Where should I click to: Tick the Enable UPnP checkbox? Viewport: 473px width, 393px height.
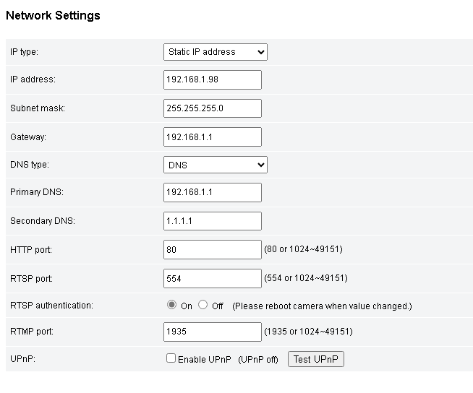(x=171, y=358)
